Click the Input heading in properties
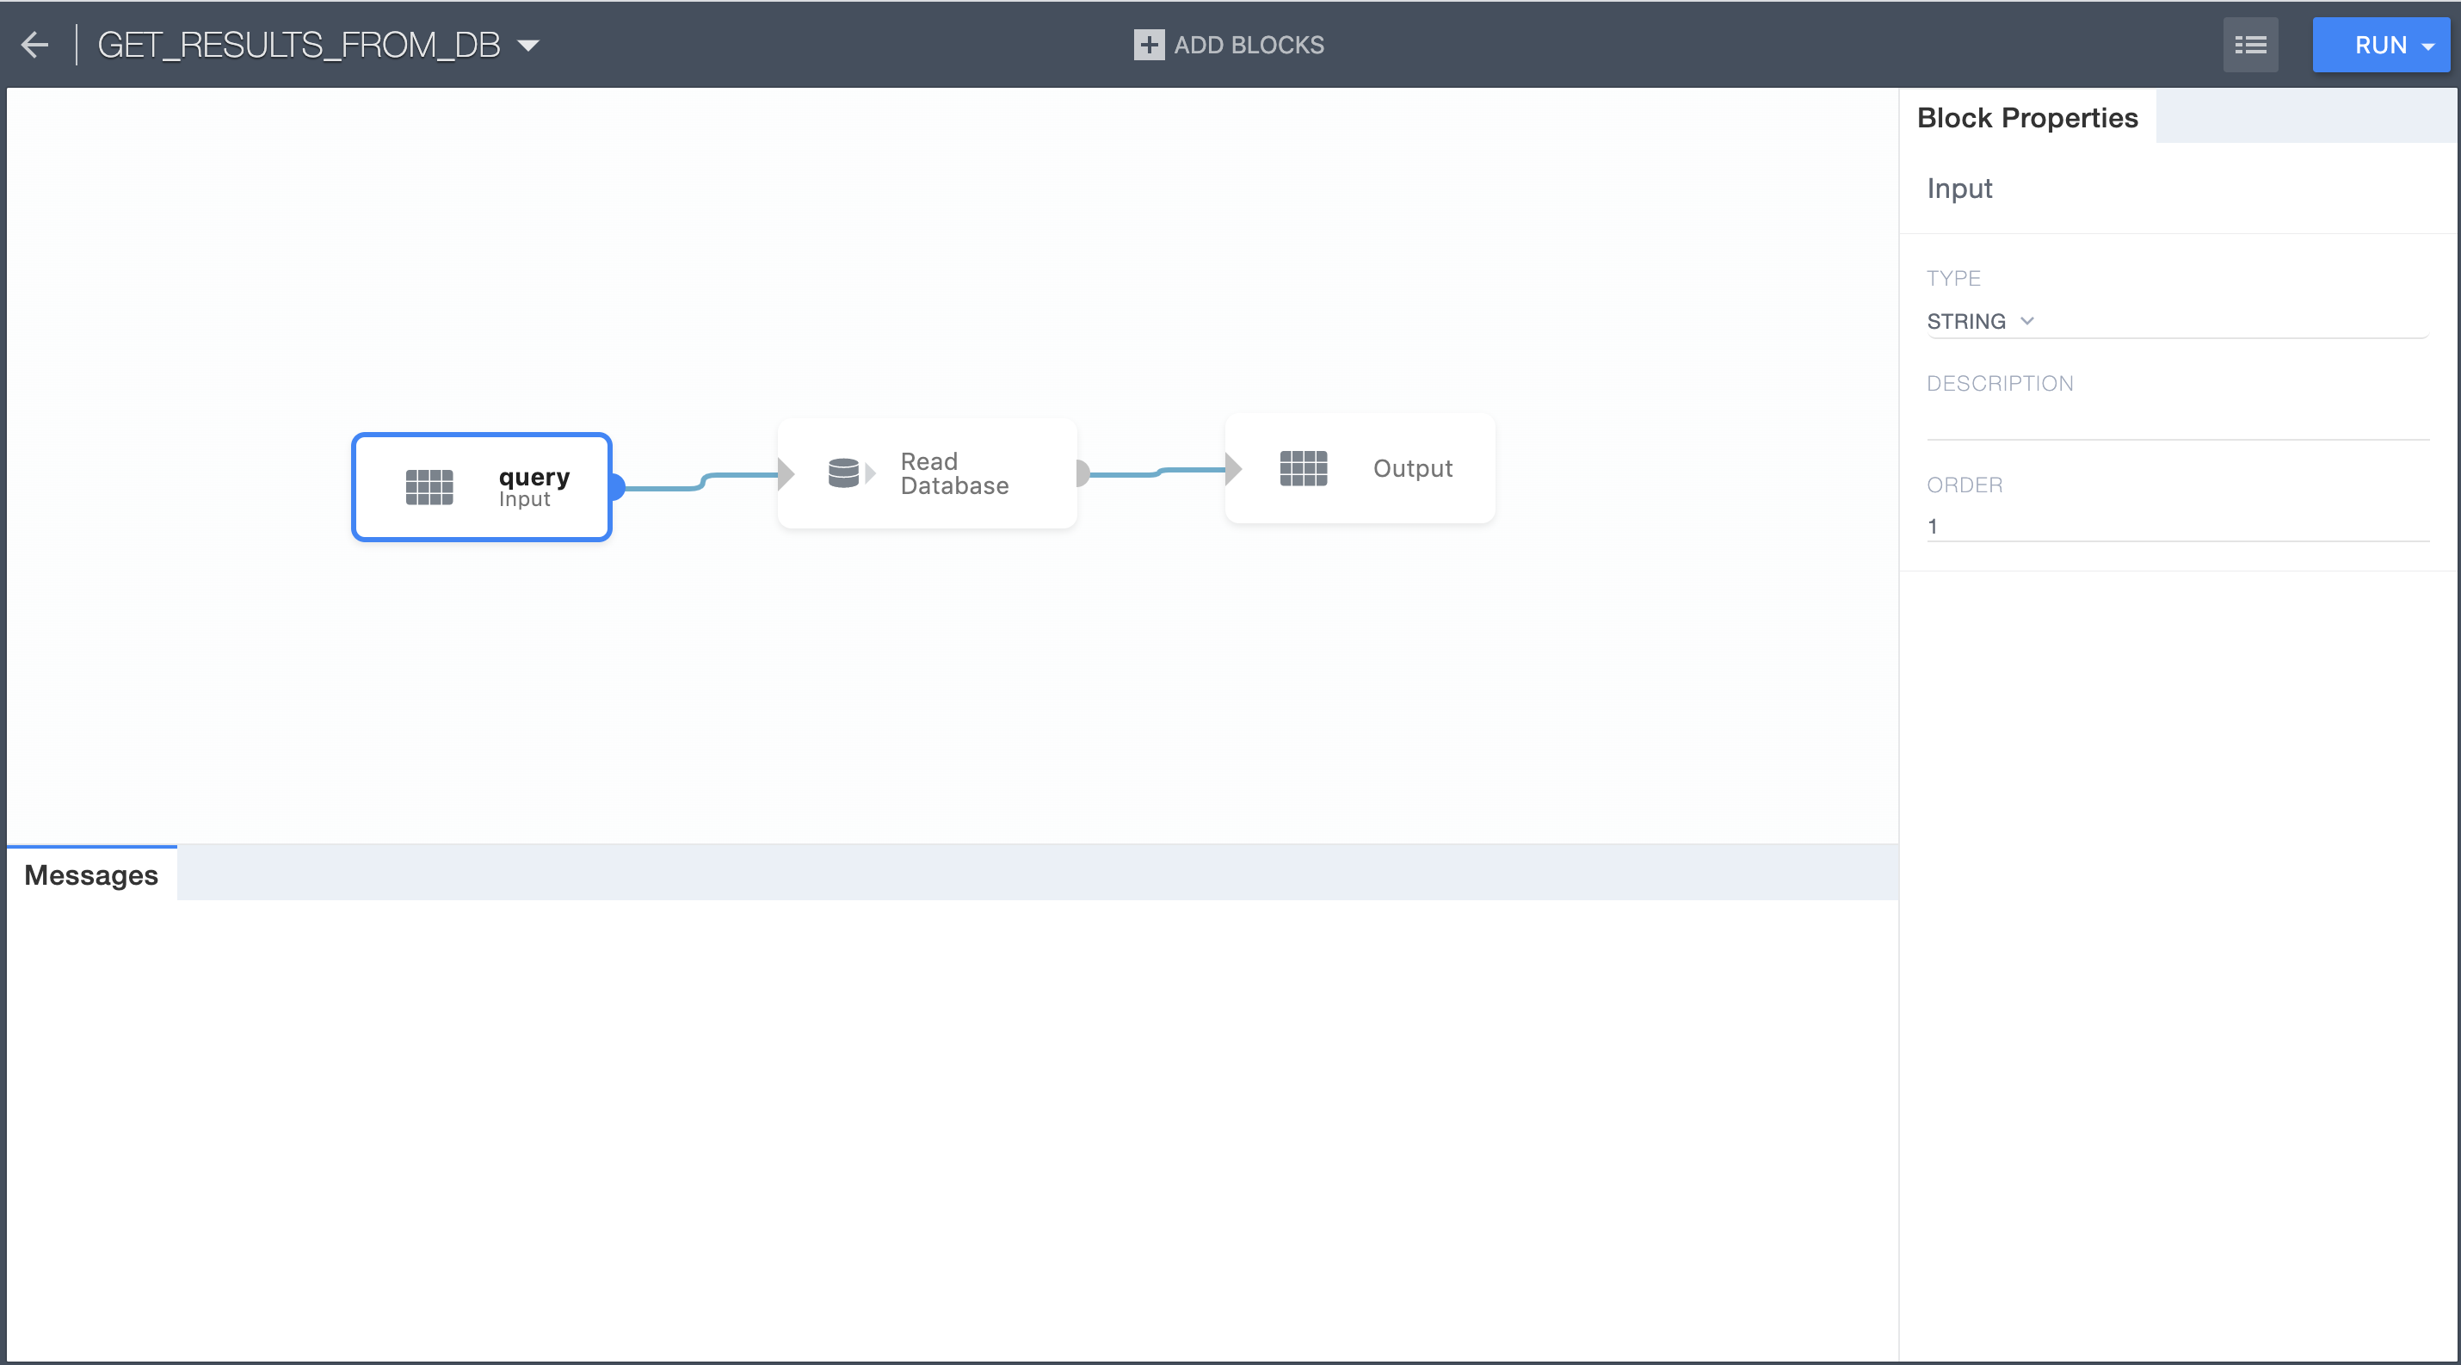Viewport: 2461px width, 1365px height. pos(1959,189)
